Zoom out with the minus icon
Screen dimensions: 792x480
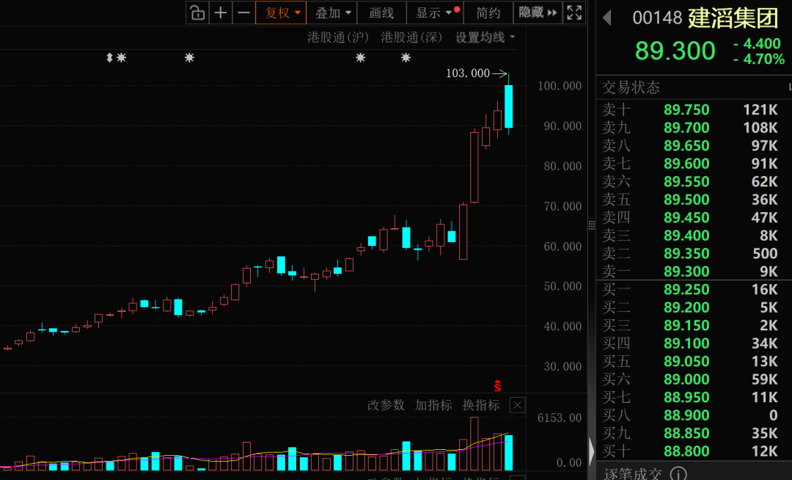click(243, 12)
